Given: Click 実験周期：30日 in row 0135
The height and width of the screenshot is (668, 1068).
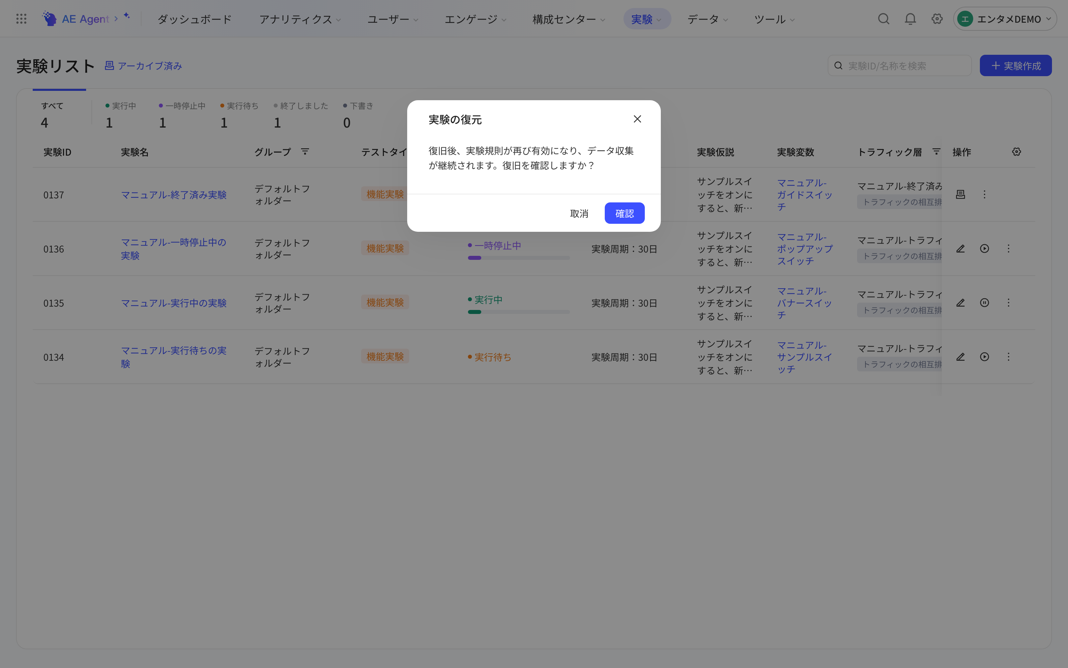Looking at the screenshot, I should coord(624,303).
